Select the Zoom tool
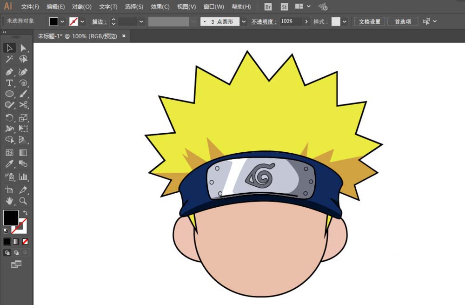Screen dimensions: 465x305 pyautogui.click(x=23, y=201)
